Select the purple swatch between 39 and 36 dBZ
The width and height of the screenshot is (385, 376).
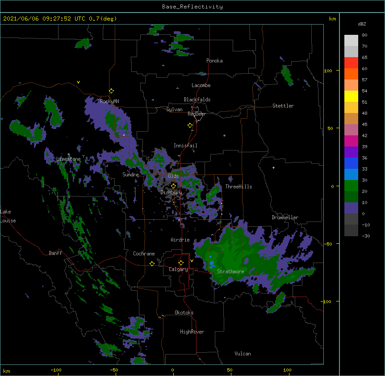[x=351, y=152]
